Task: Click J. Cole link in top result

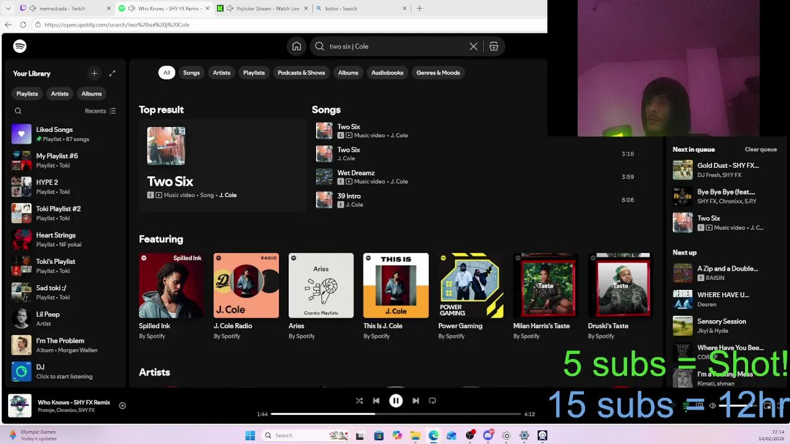Action: click(x=228, y=195)
